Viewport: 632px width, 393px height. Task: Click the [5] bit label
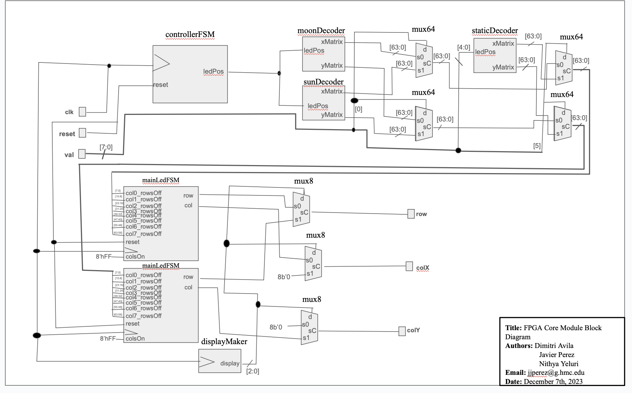(537, 146)
